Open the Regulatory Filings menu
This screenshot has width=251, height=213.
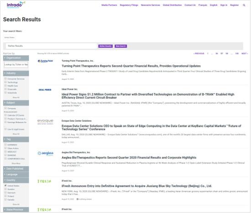[x=129, y=5]
